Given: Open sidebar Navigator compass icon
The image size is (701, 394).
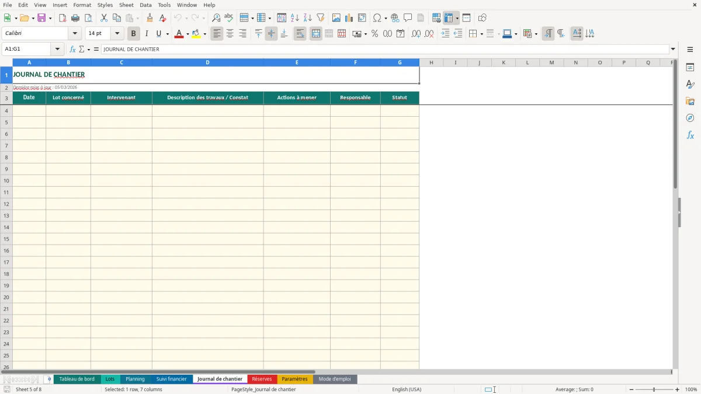Looking at the screenshot, I should click(x=690, y=118).
